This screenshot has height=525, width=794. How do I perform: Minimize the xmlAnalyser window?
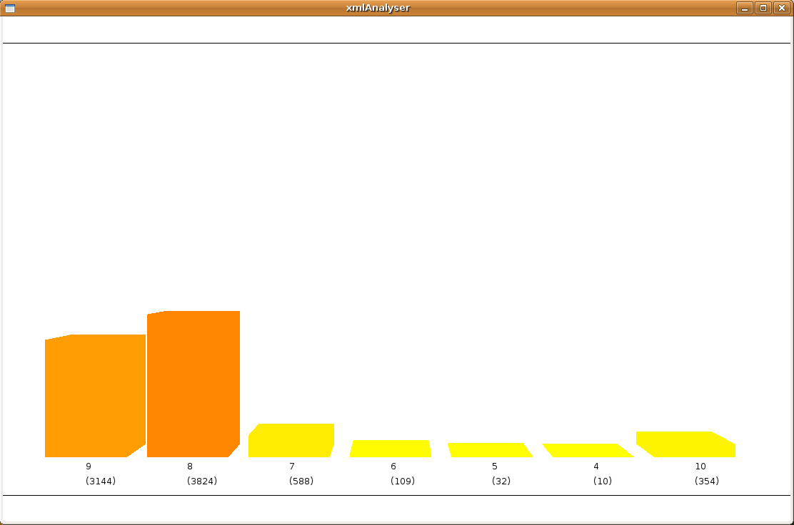744,8
